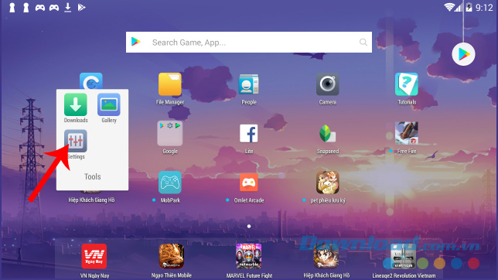The height and width of the screenshot is (280, 498).
Task: Launch MARVEL Future Fight in the dock
Action: 249,256
